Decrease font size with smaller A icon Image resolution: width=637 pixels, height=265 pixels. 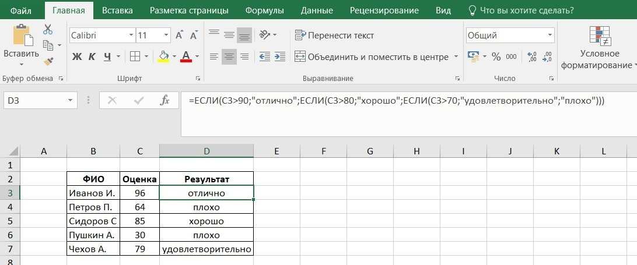click(x=194, y=36)
